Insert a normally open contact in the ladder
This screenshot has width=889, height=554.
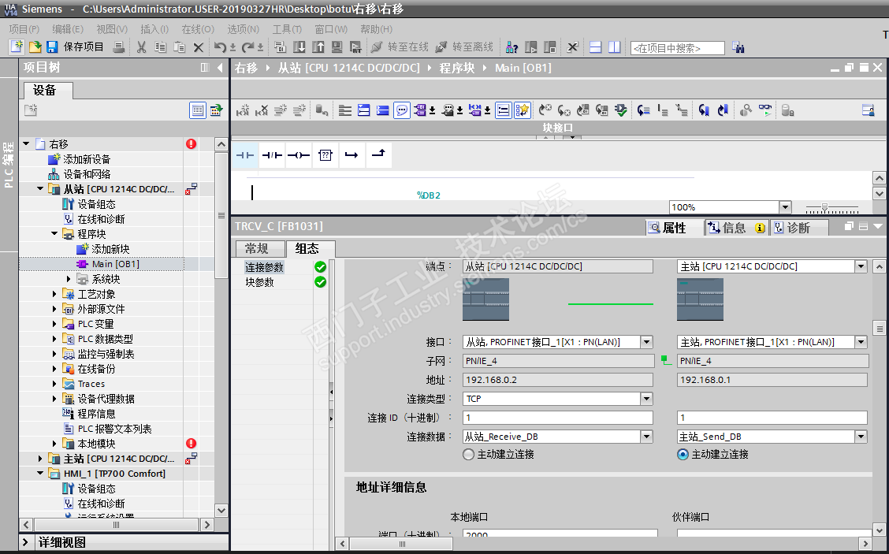245,155
